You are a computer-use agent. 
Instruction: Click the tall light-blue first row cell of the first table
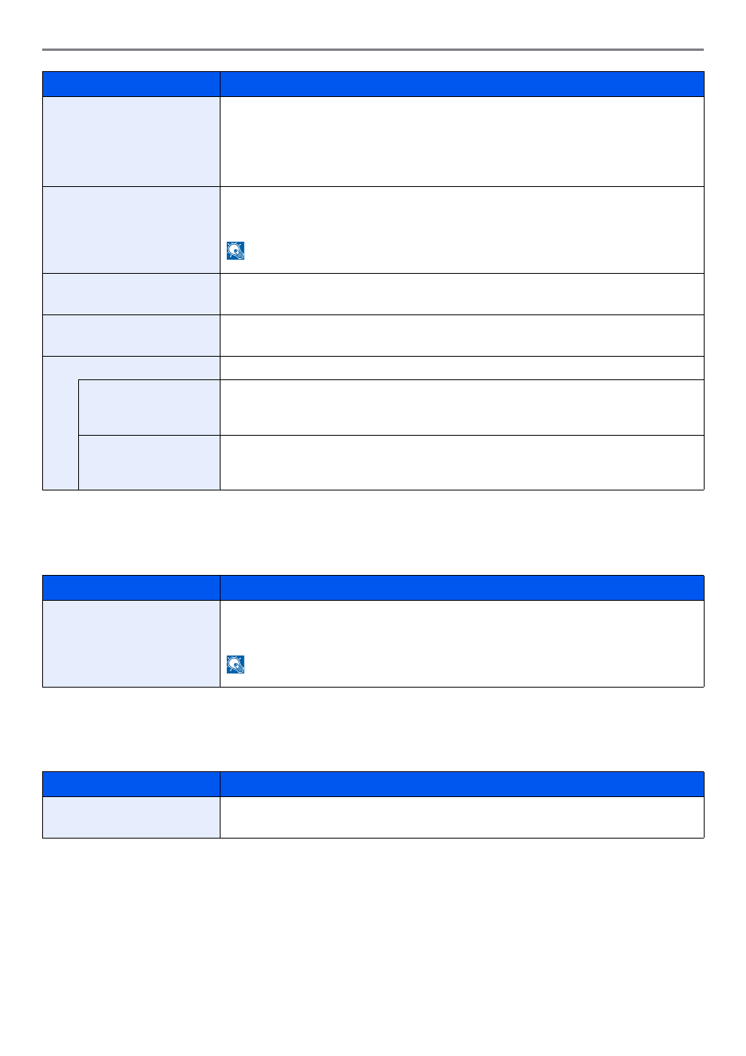131,142
